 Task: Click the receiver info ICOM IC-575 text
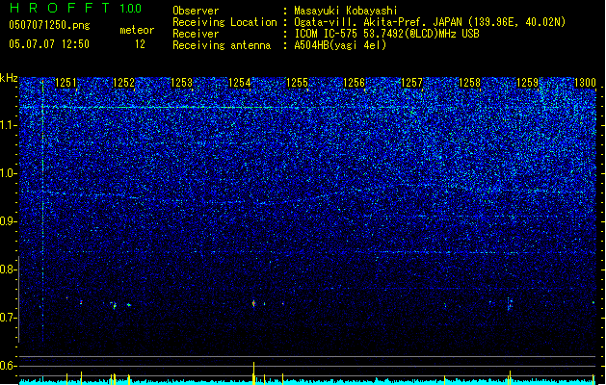point(386,34)
